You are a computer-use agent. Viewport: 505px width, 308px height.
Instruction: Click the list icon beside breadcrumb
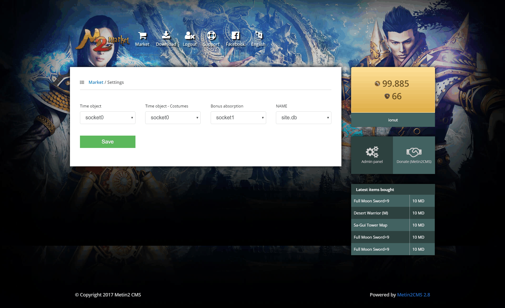click(x=82, y=83)
